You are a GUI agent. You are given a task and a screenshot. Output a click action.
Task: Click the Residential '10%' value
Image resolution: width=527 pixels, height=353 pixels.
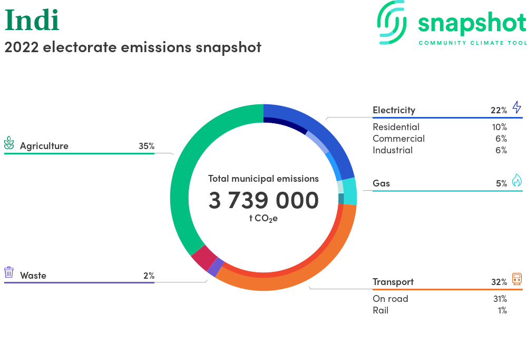coord(500,127)
